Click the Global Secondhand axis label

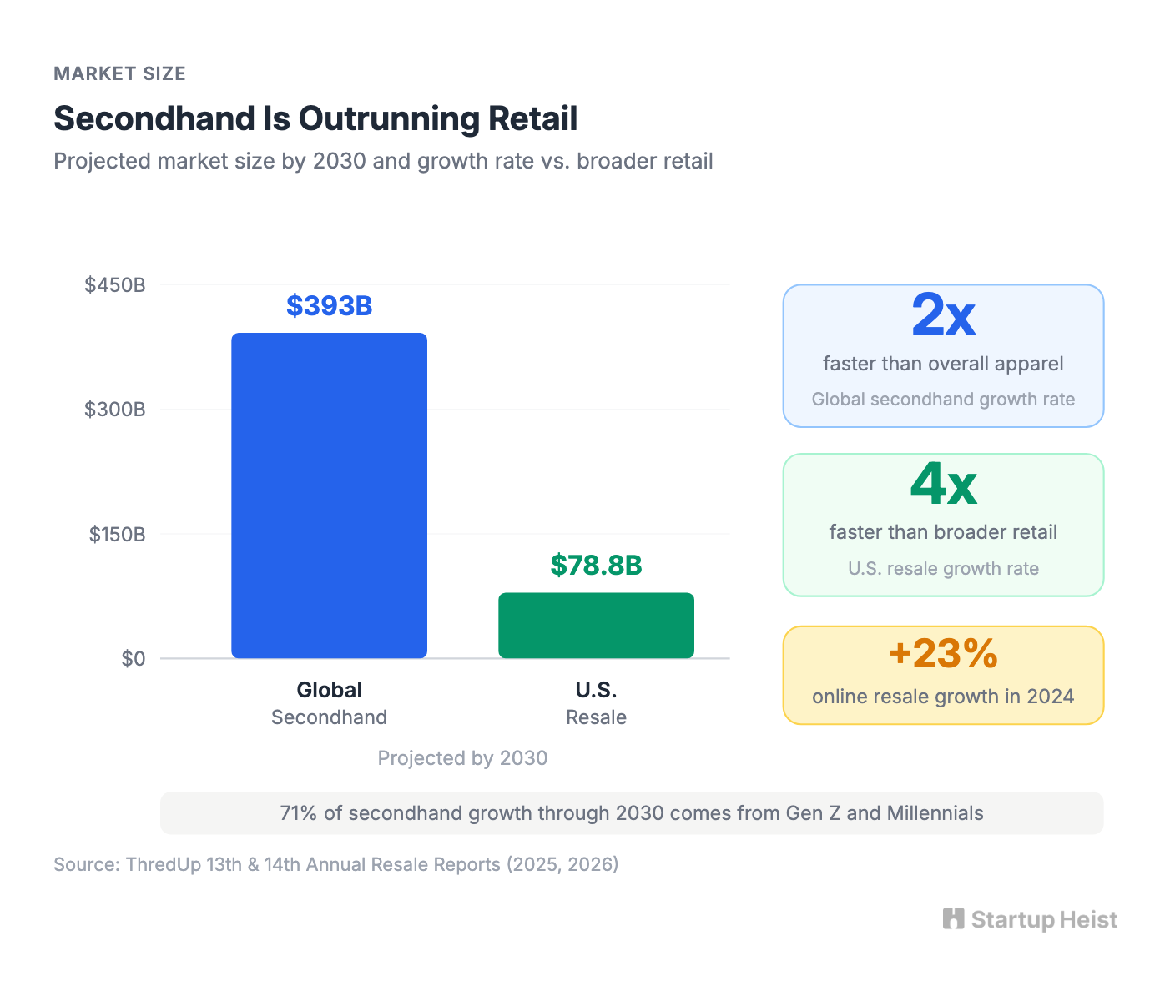tap(329, 702)
